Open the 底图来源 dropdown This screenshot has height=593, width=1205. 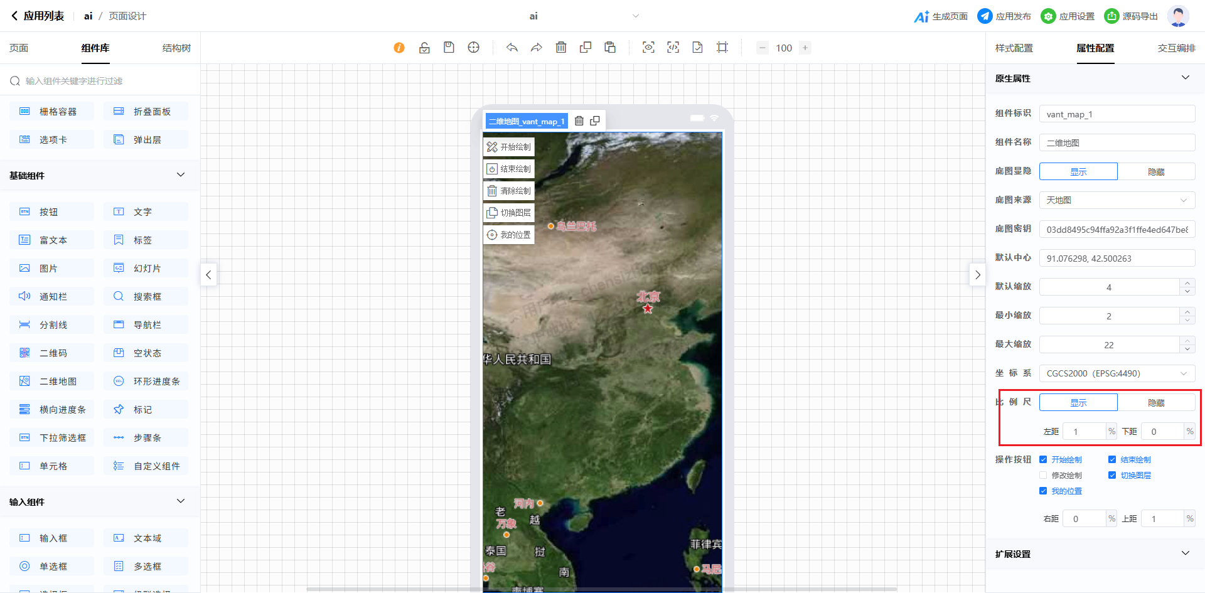[x=1117, y=200]
